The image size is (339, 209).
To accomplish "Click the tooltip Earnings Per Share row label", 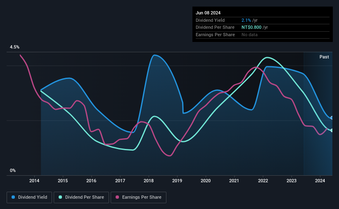I will tap(215, 35).
